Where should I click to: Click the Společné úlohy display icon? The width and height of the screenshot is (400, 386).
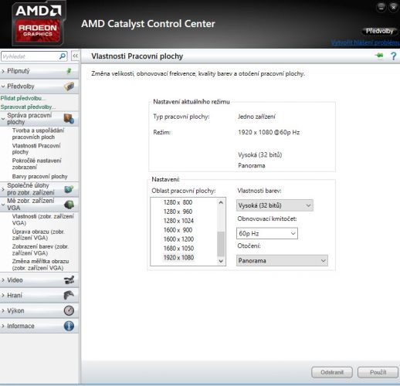(69, 189)
